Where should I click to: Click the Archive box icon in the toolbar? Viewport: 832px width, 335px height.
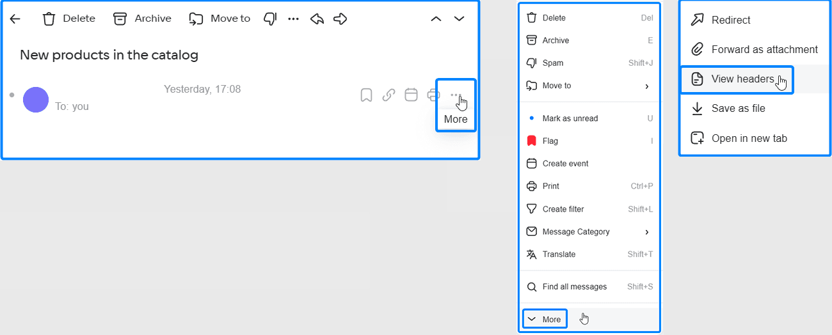click(120, 19)
